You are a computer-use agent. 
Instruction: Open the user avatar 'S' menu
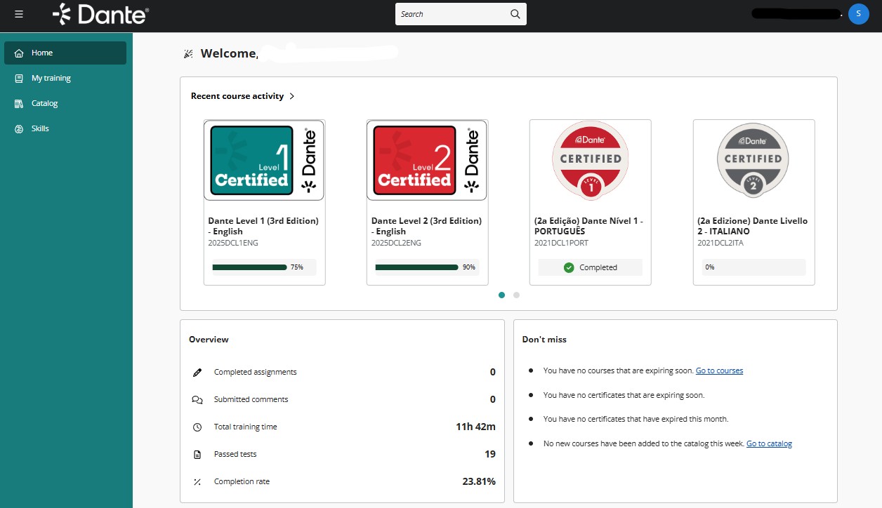pyautogui.click(x=858, y=13)
